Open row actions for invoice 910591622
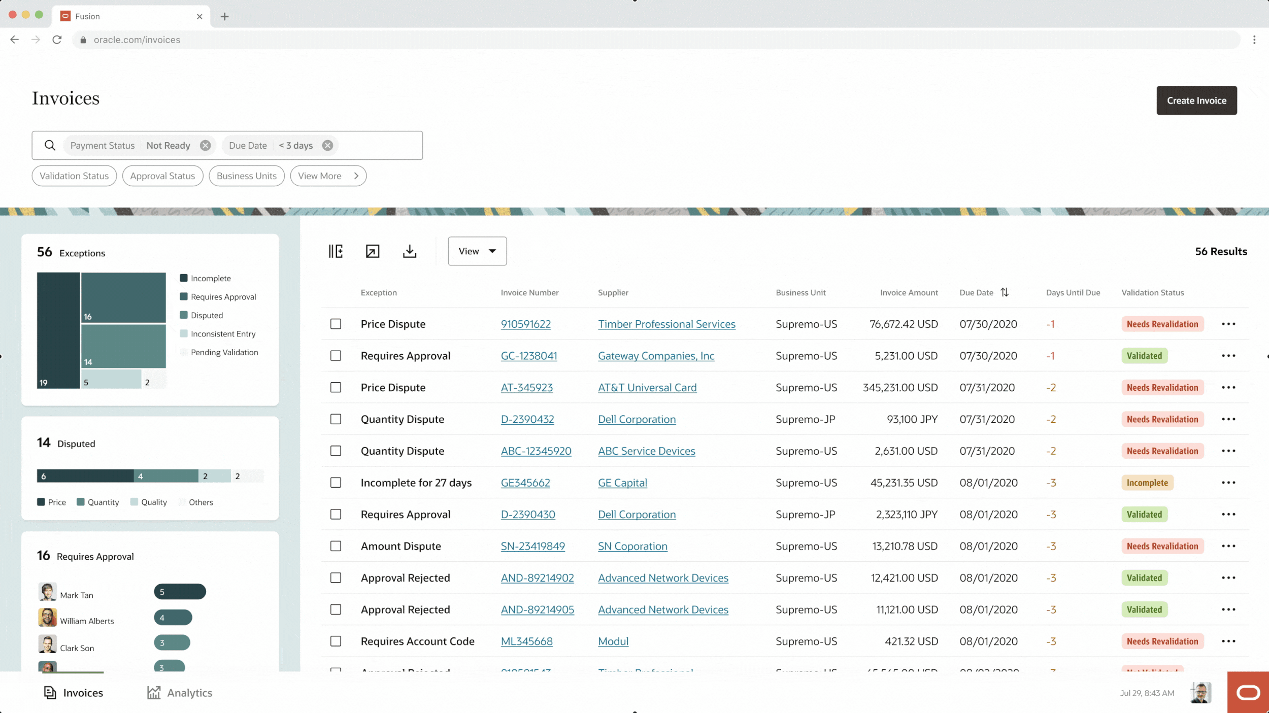The image size is (1269, 713). point(1228,324)
